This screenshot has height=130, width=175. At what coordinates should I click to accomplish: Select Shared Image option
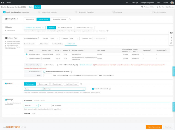coord(57,84)
